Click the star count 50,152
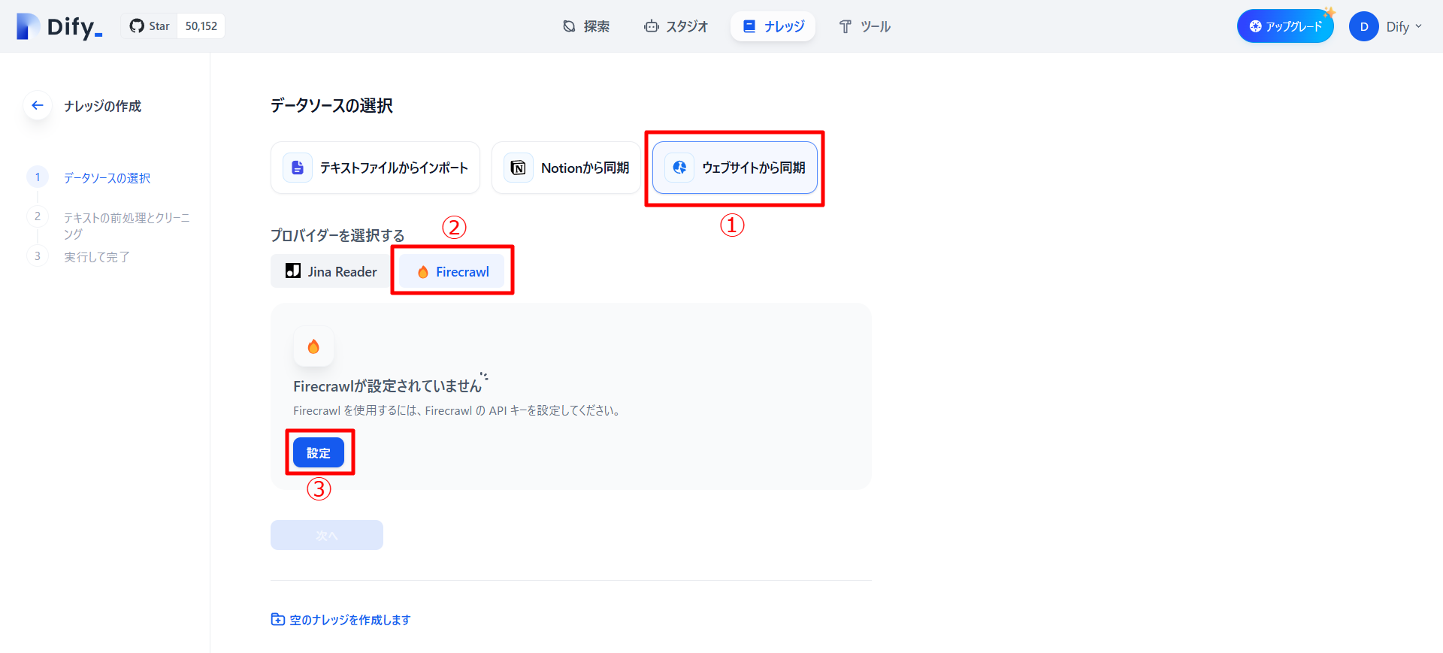The image size is (1443, 653). point(201,26)
